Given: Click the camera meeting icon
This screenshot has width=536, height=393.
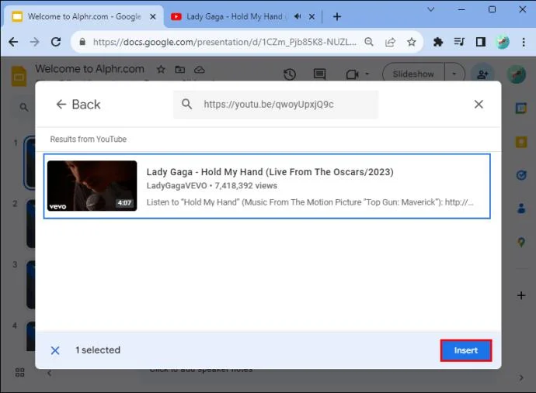Looking at the screenshot, I should 352,74.
